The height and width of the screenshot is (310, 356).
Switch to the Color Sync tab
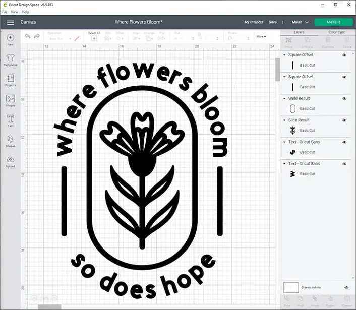[x=337, y=32]
